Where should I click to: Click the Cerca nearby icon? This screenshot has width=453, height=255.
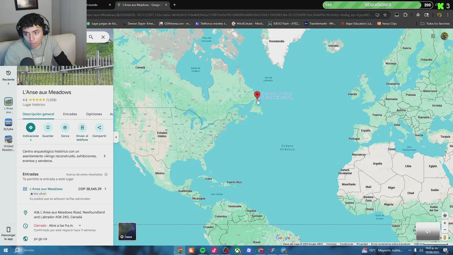coord(65,127)
